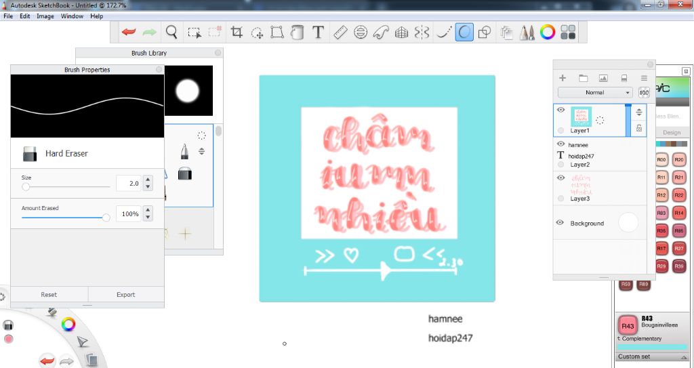
Task: Select the Distort transform tool
Action: point(277,33)
